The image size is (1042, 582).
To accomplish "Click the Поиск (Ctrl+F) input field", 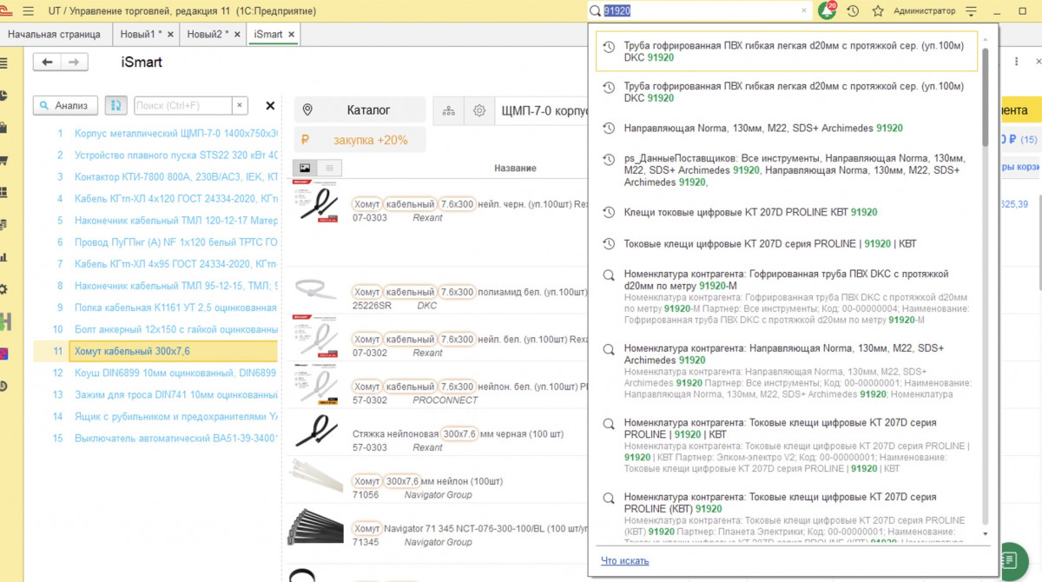I will pos(183,105).
